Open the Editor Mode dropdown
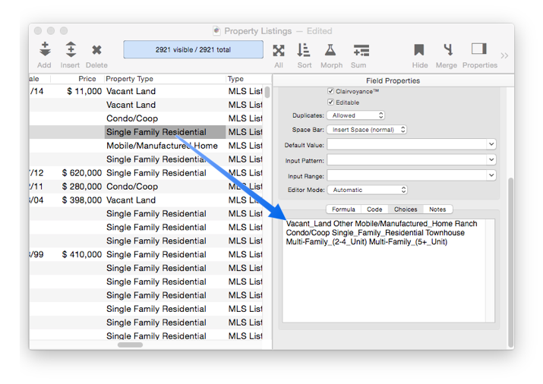This screenshot has height=384, width=543. point(367,190)
